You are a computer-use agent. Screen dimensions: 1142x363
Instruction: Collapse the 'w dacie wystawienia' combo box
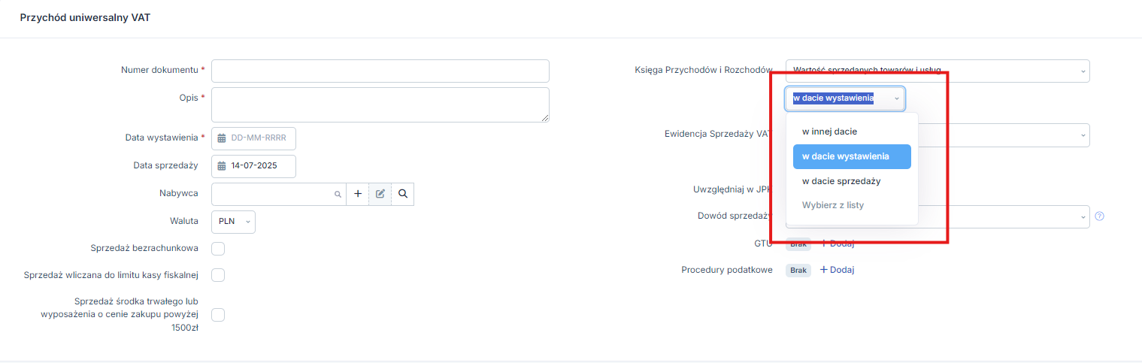pos(845,98)
